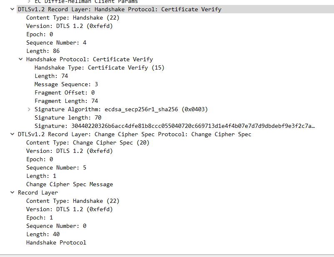Collapse Handshake Protocol: Certificate Verify subtree
The image size is (334, 257).
pyautogui.click(x=20, y=59)
